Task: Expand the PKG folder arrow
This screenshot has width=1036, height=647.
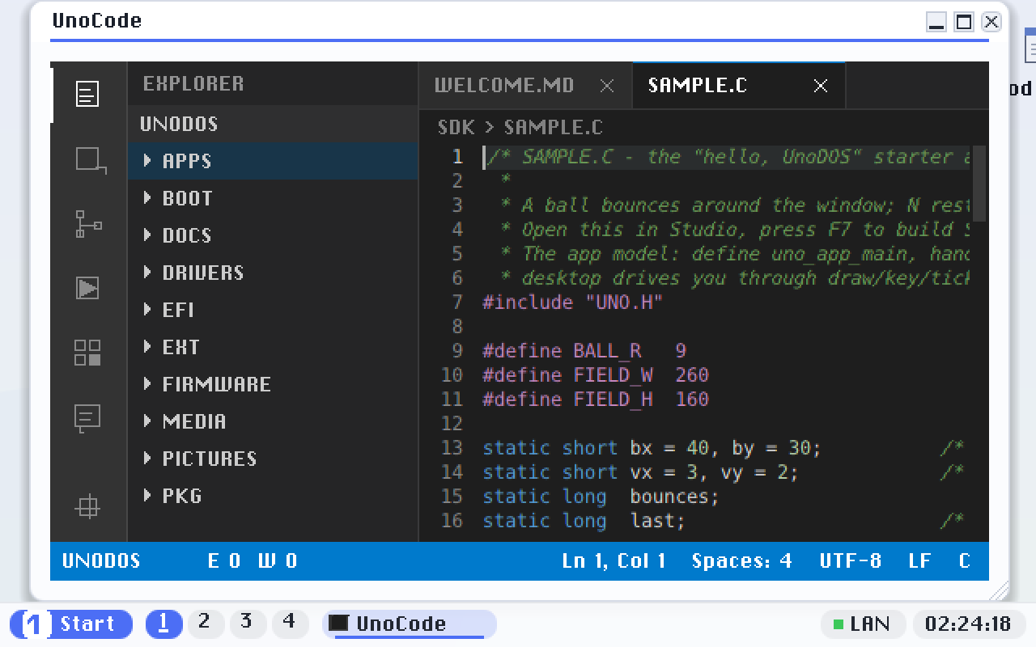Action: click(x=147, y=495)
